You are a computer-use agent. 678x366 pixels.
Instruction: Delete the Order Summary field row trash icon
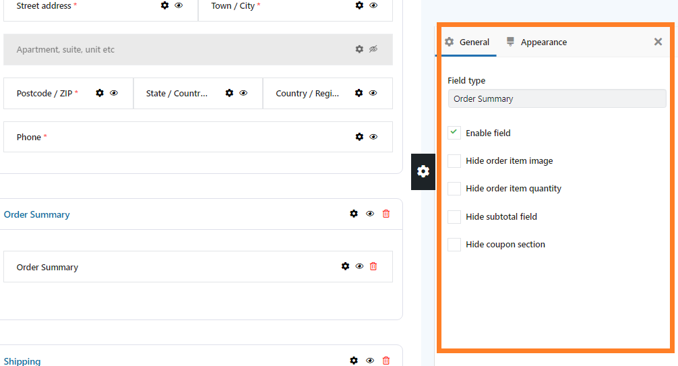pyautogui.click(x=373, y=266)
